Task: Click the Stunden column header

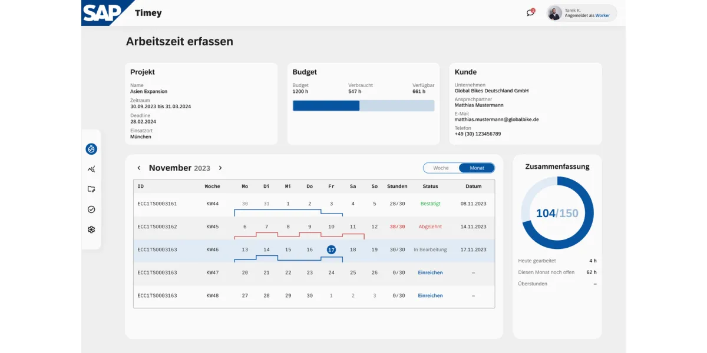Action: [x=397, y=187]
